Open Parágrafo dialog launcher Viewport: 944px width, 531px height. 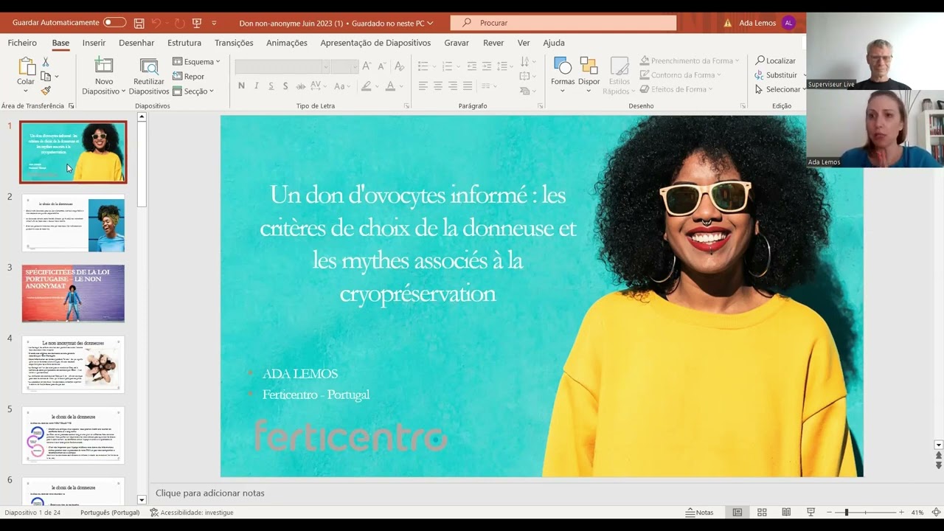coord(540,106)
